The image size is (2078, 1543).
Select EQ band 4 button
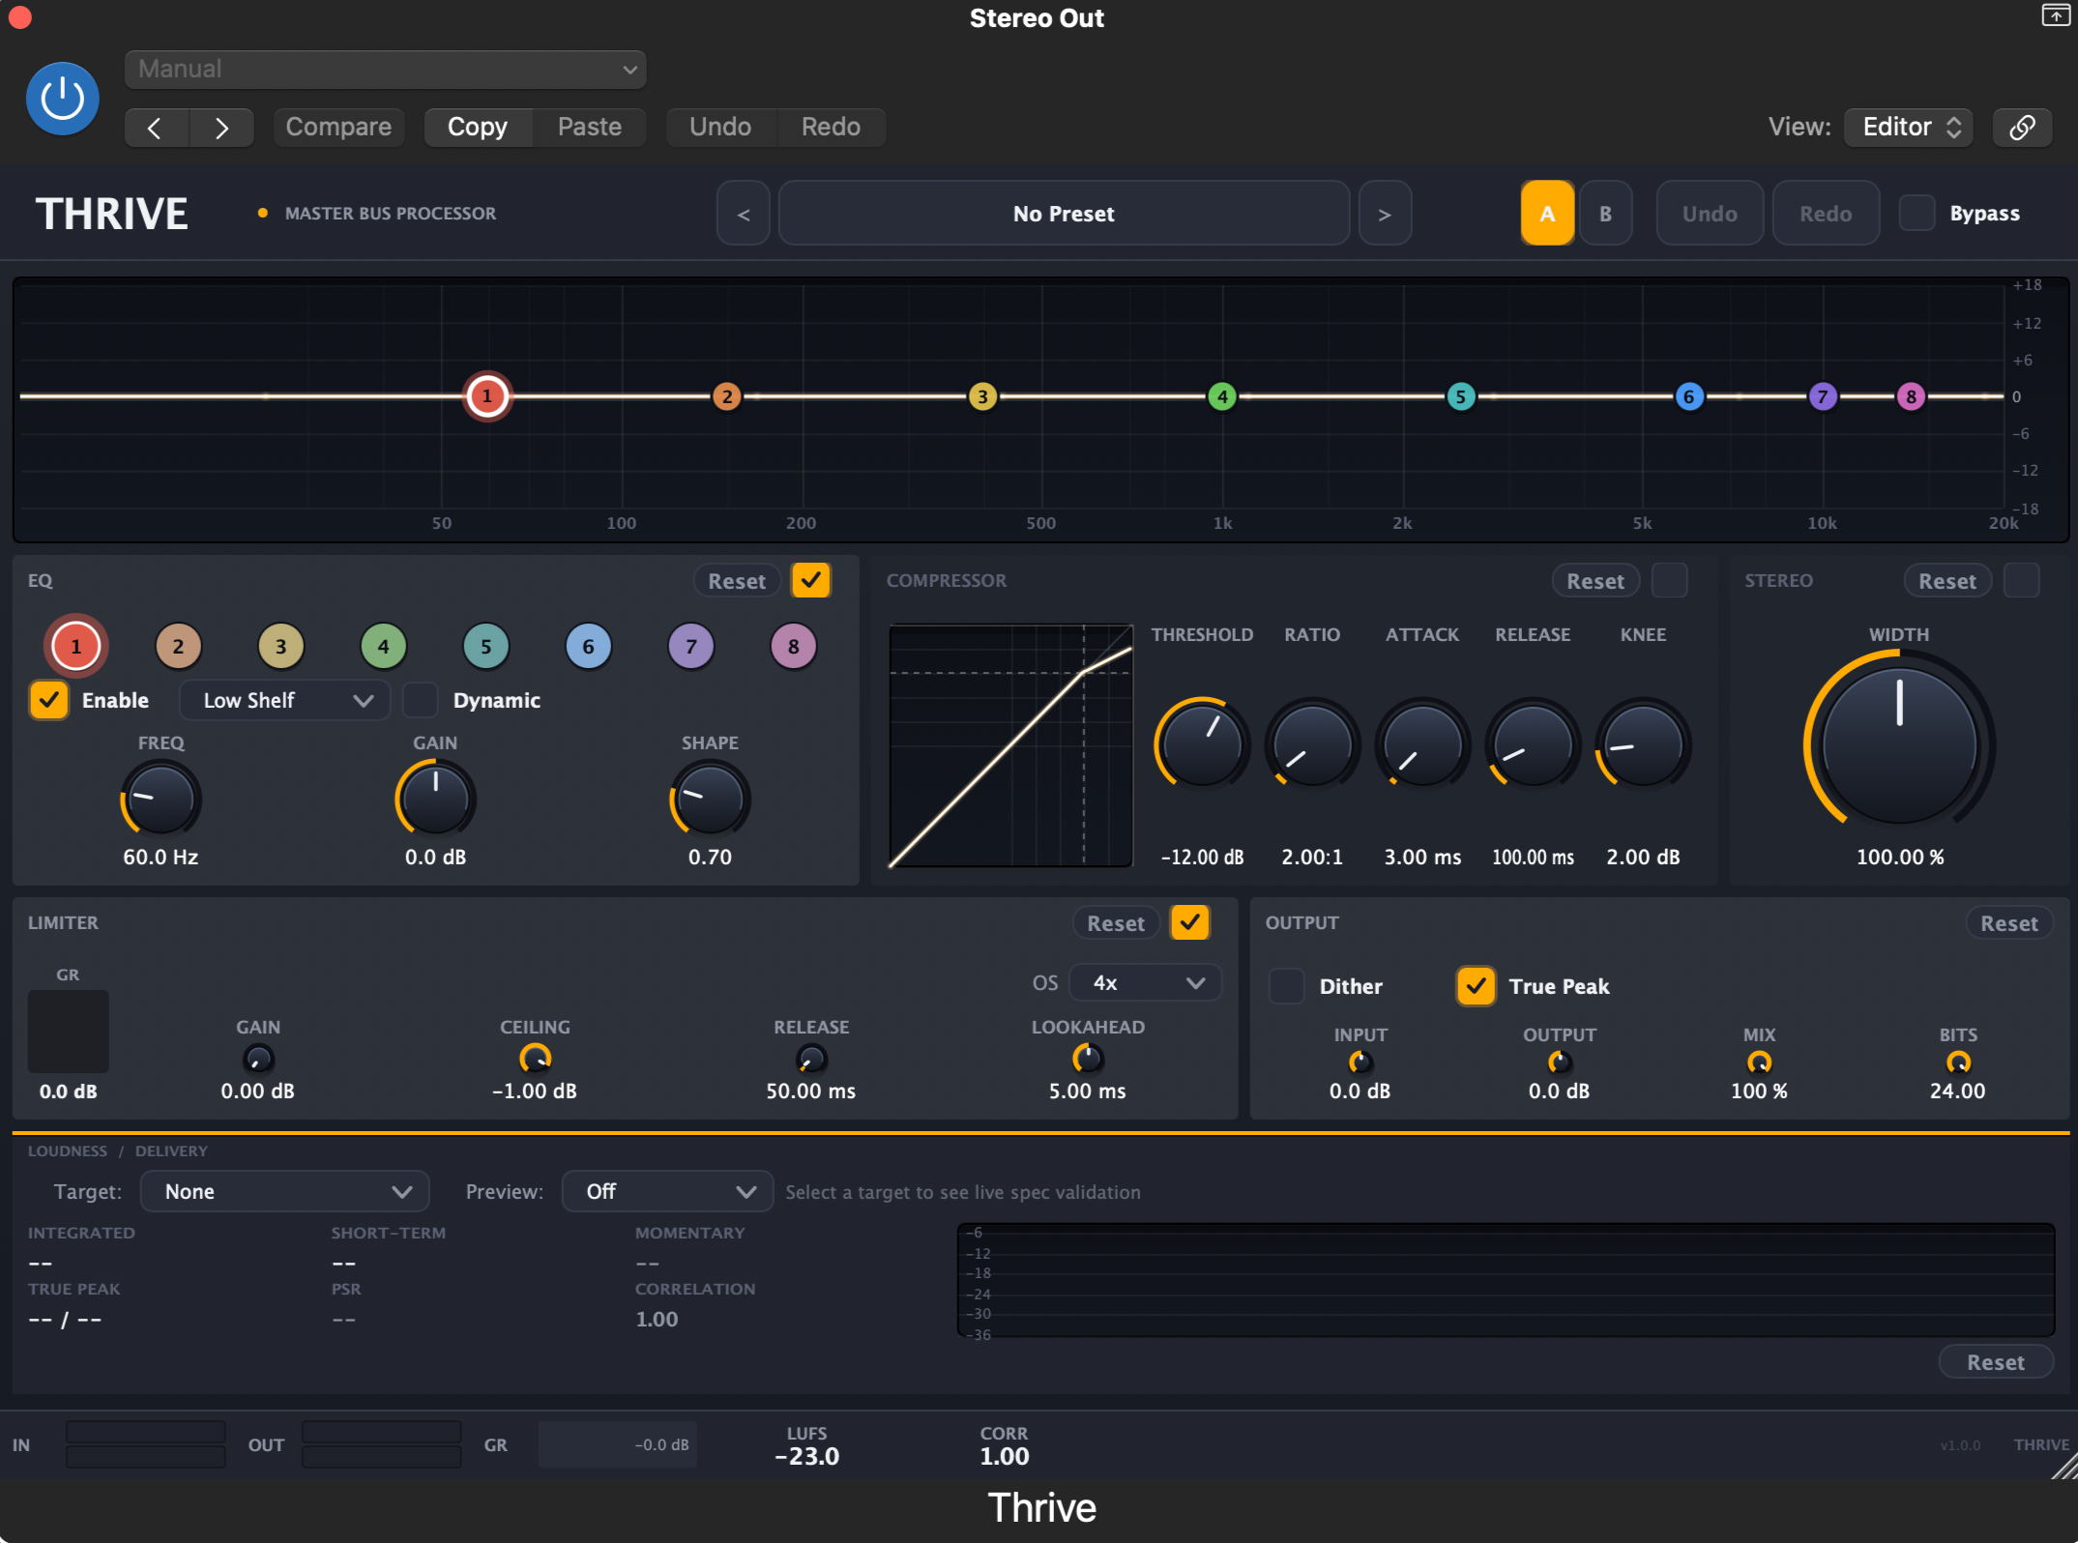pyautogui.click(x=383, y=646)
